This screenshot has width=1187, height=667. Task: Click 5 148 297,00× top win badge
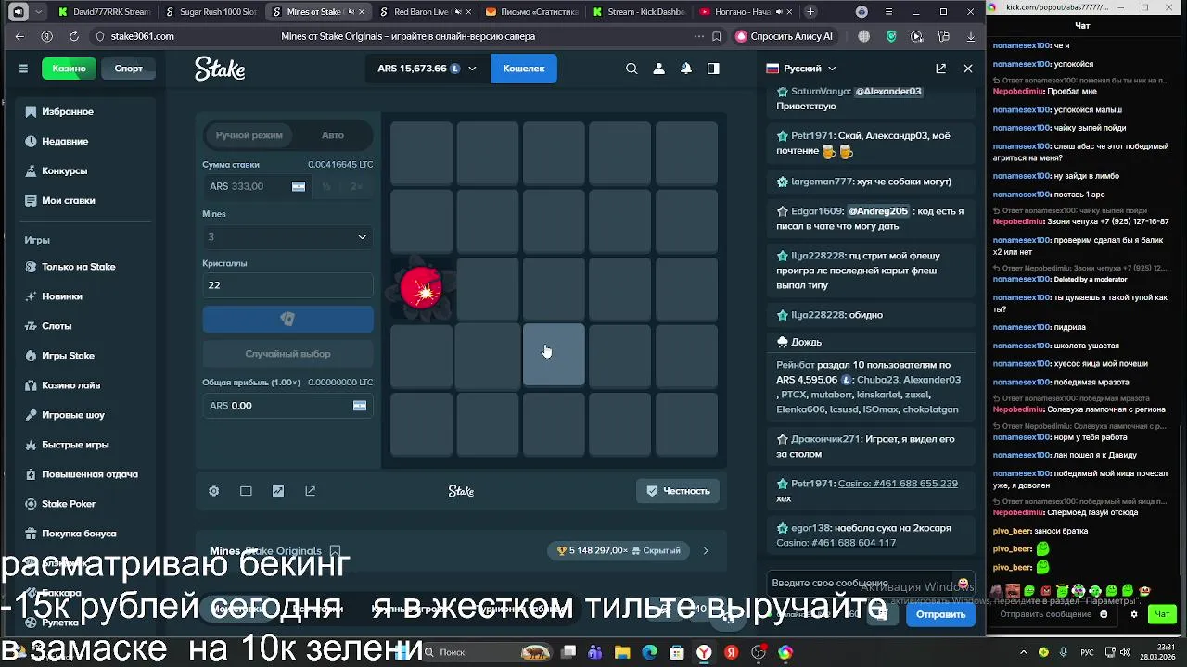pyautogui.click(x=618, y=551)
